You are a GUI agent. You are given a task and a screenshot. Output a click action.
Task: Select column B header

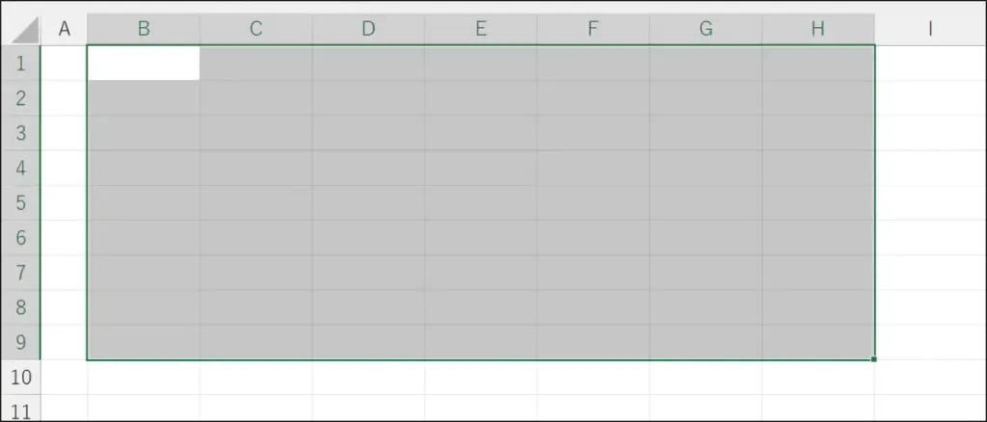(x=144, y=29)
